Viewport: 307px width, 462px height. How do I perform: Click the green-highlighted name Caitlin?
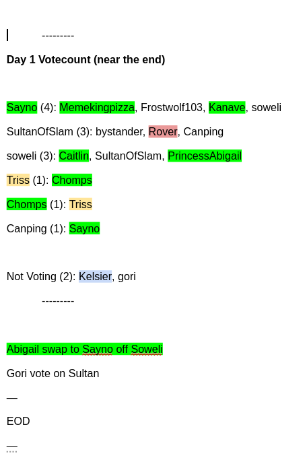pos(74,156)
